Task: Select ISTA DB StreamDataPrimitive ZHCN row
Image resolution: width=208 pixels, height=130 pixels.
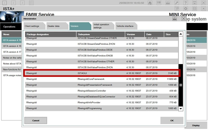Action: 101,44
